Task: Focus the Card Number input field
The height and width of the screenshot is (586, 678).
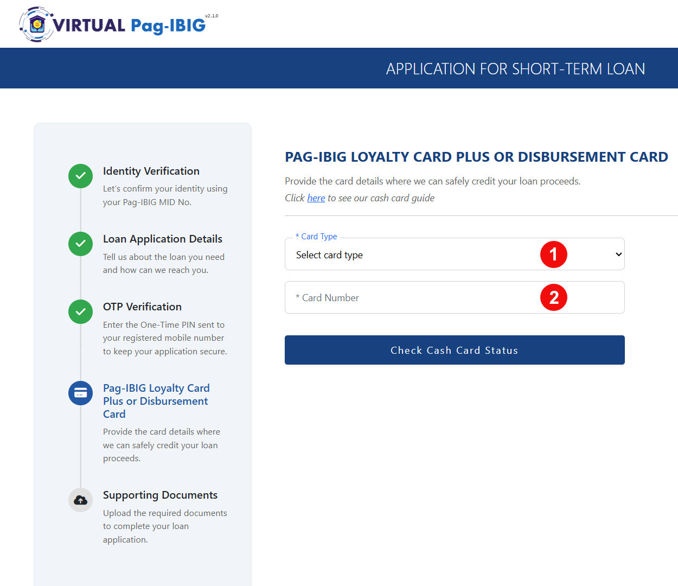Action: 455,297
